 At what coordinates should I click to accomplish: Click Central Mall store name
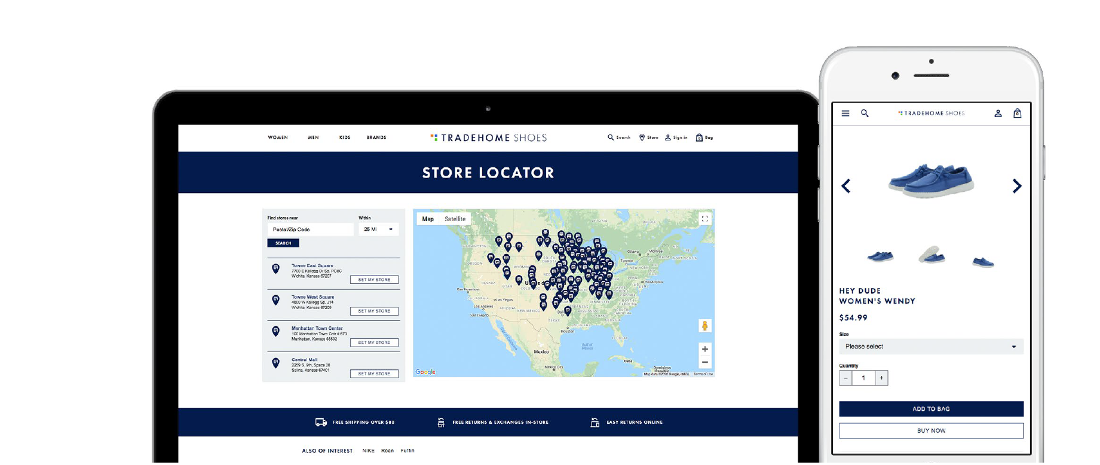point(304,360)
